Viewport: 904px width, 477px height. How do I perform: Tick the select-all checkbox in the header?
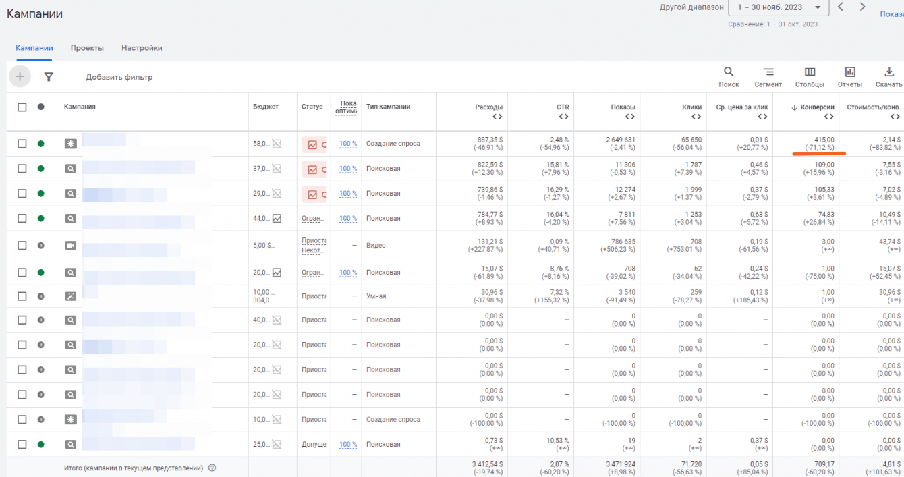coord(22,107)
